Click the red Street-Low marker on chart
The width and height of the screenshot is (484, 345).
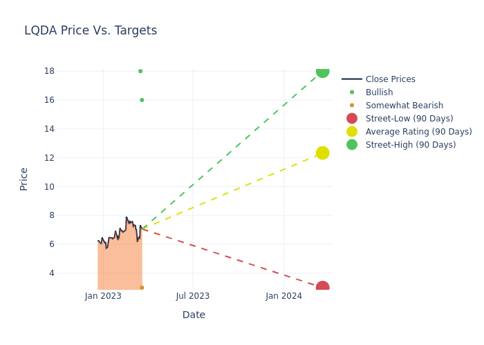322,287
